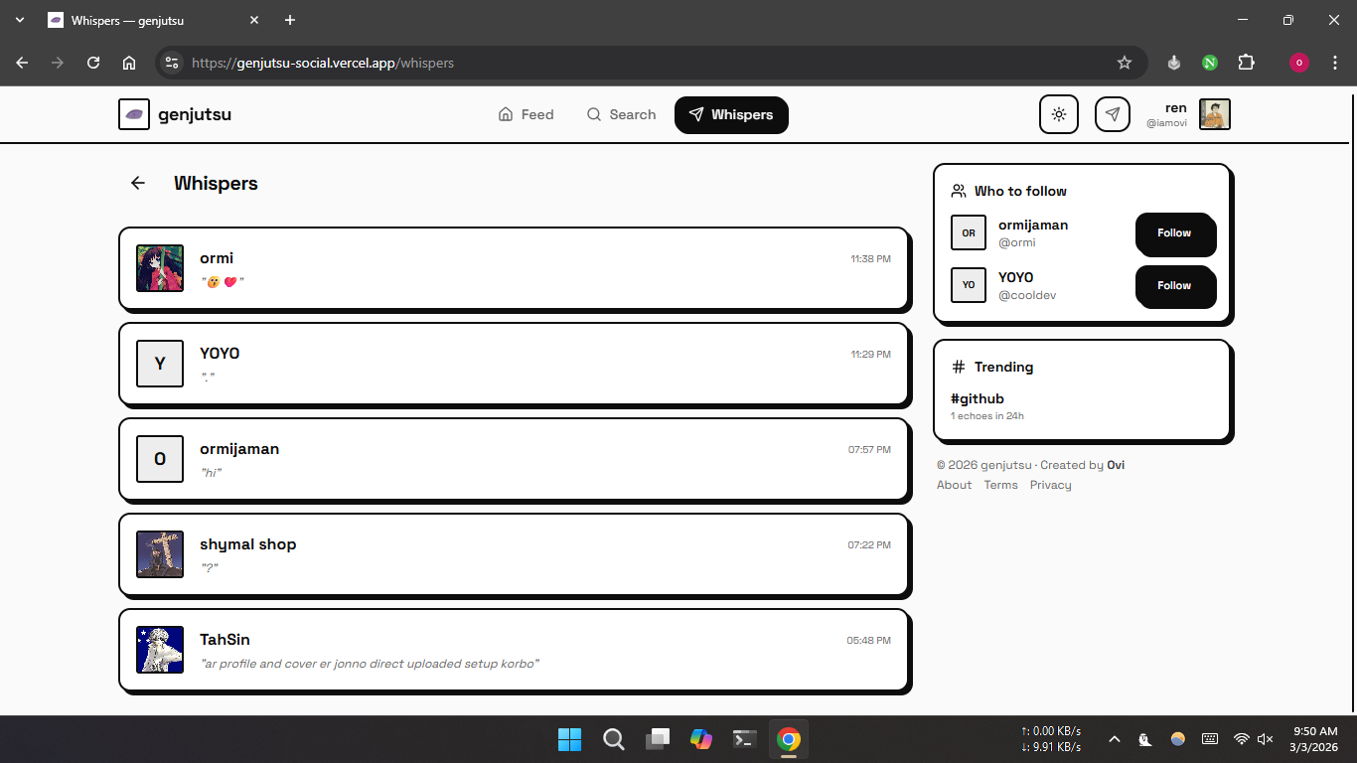Click the 07:57 PM timestamp
The width and height of the screenshot is (1357, 763).
point(869,450)
